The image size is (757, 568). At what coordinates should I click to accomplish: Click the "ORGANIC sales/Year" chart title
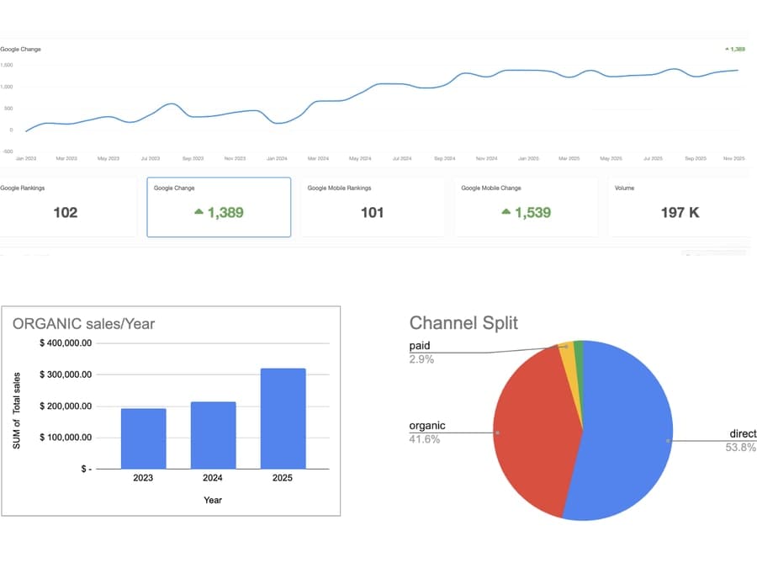click(x=83, y=324)
